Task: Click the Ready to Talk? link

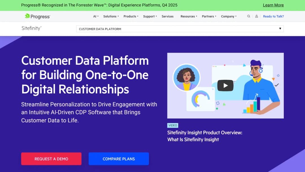Action: pos(273,16)
